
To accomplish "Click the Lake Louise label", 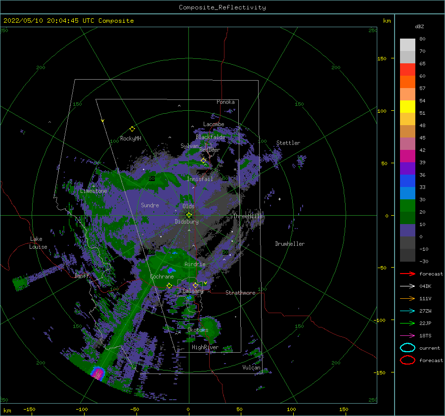I will [38, 243].
